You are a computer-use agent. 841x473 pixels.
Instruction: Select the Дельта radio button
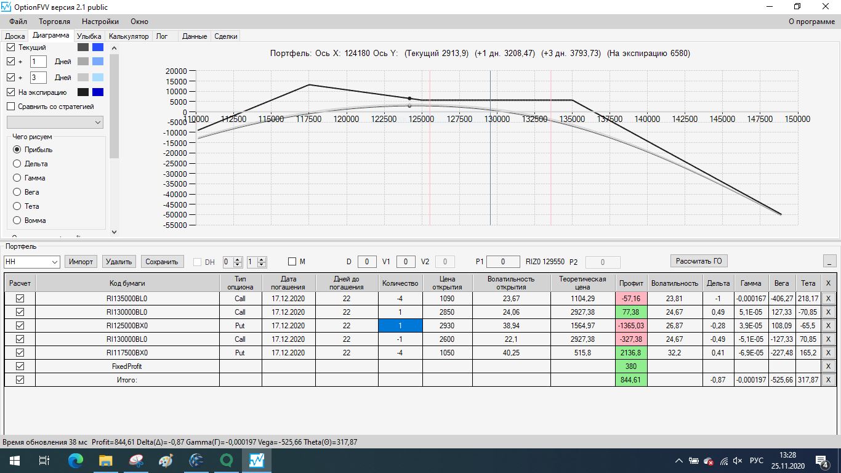point(17,164)
